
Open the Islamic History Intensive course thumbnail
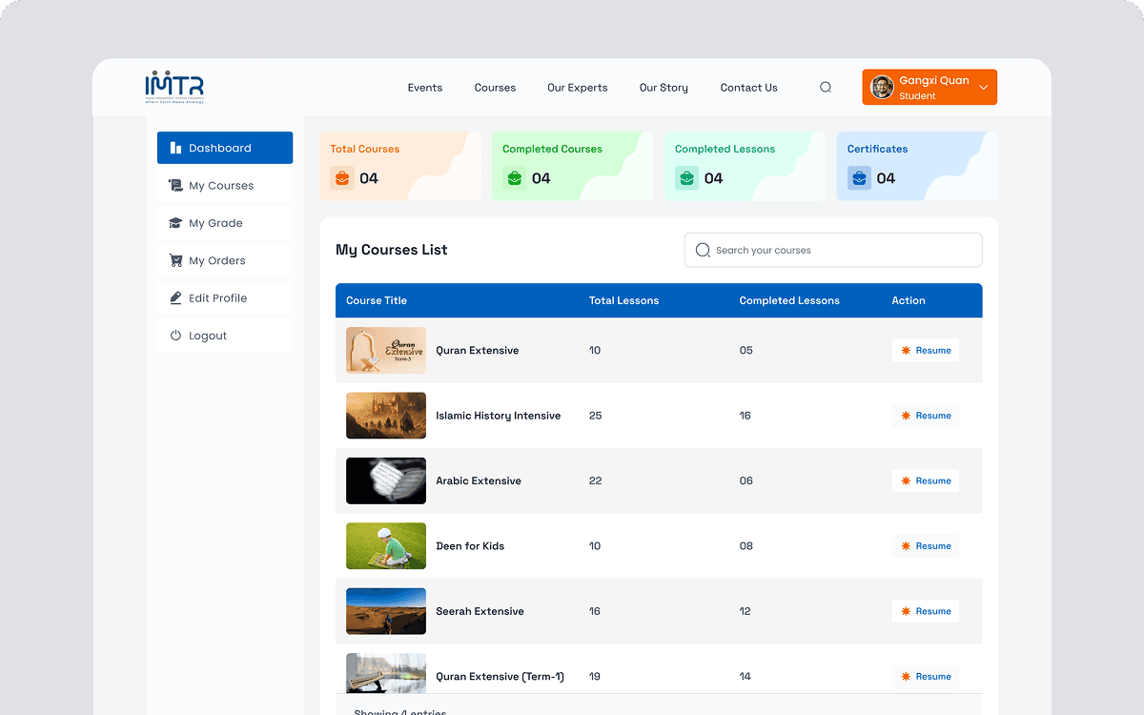coord(385,416)
